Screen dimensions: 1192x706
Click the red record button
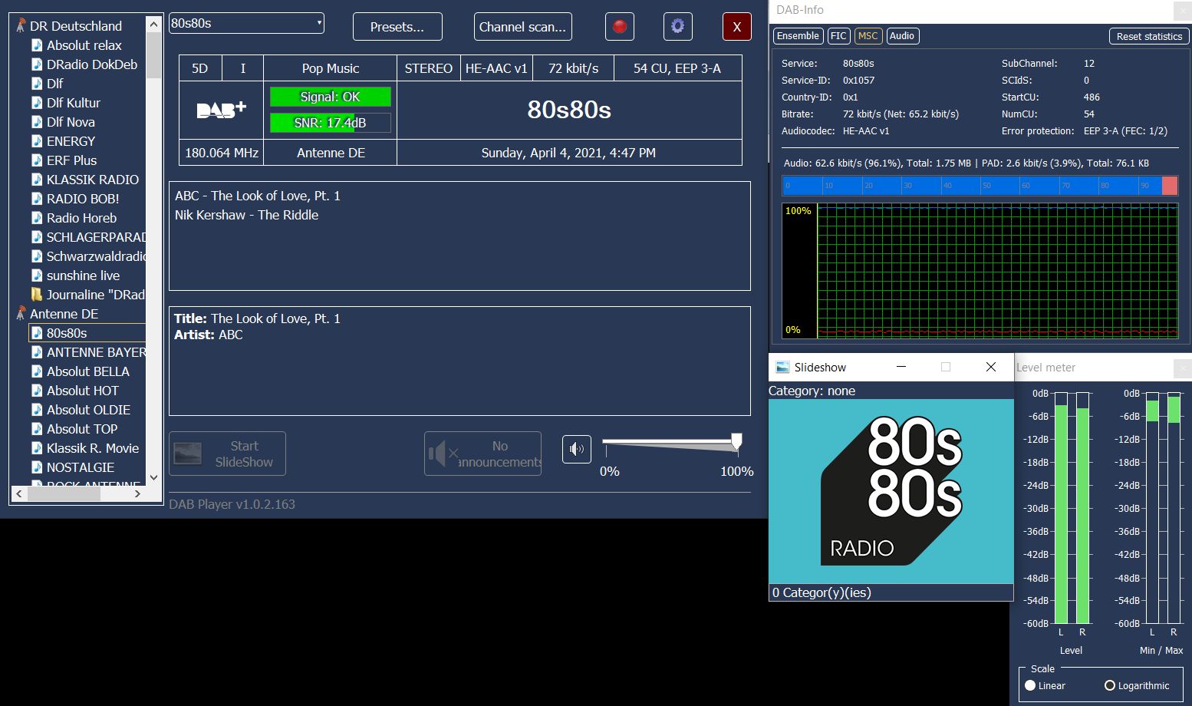click(x=620, y=27)
